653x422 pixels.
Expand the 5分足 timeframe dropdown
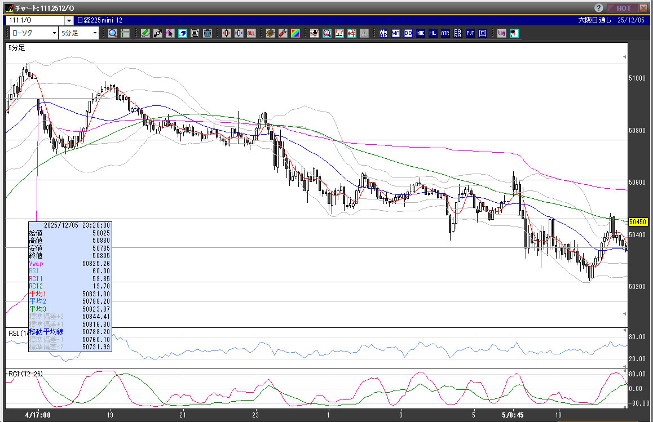pos(95,33)
